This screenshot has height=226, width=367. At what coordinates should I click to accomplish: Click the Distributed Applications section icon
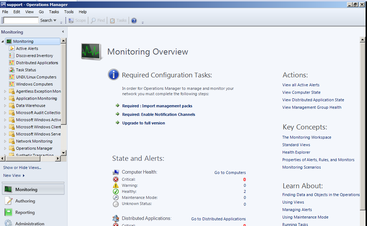pos(116,219)
